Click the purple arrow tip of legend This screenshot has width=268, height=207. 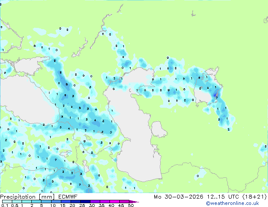click(134, 202)
